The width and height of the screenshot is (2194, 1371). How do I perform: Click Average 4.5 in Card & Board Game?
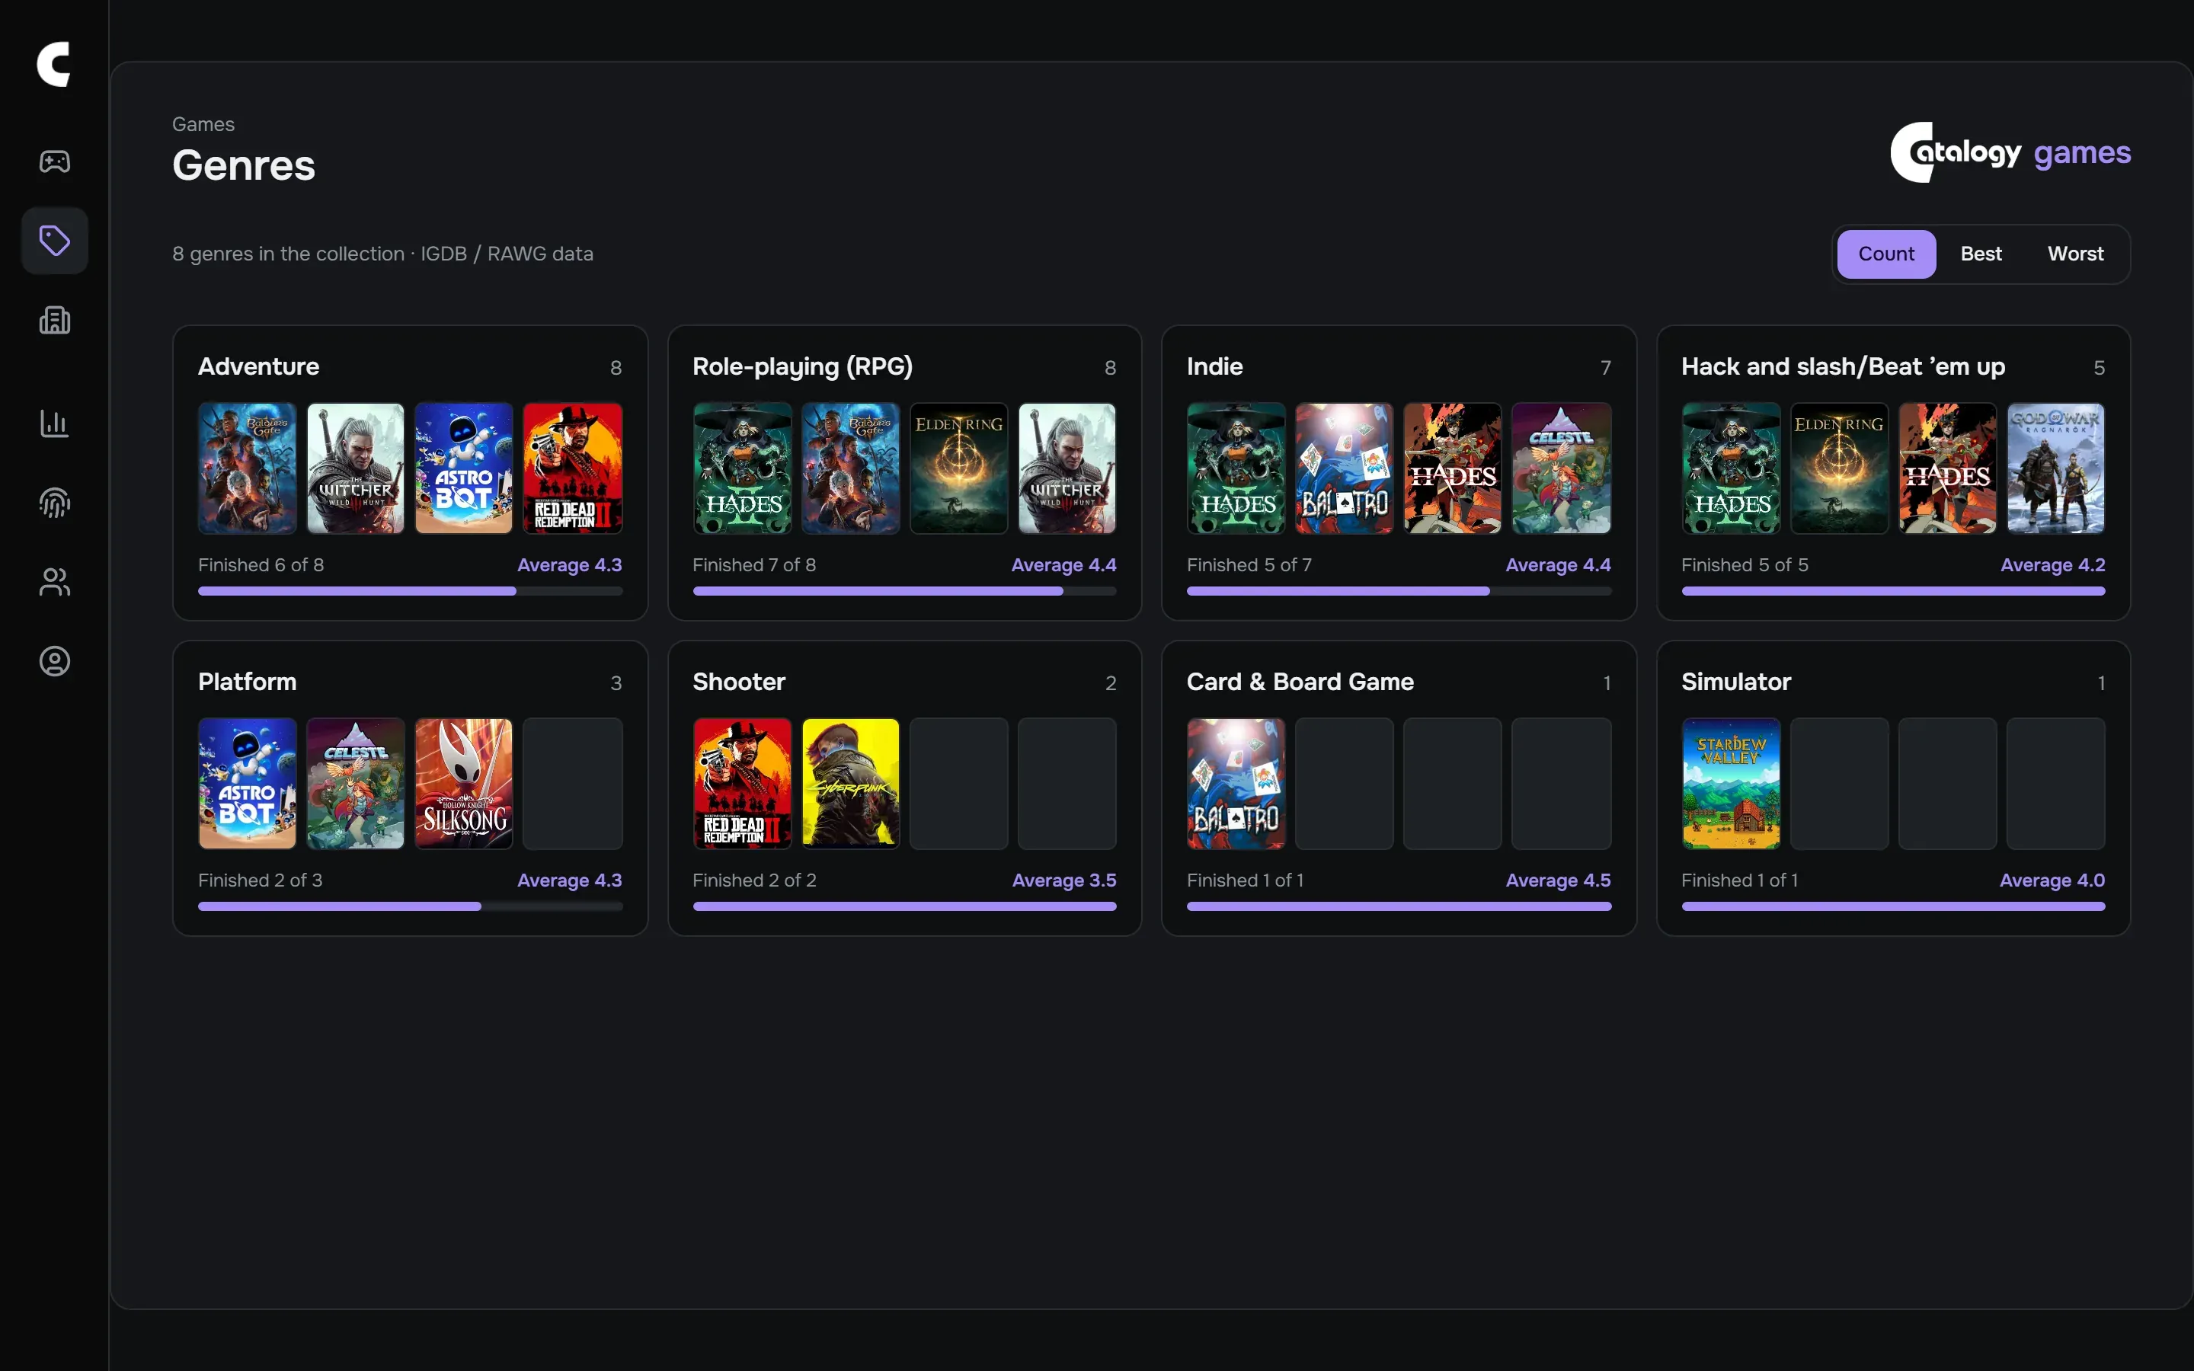point(1558,880)
